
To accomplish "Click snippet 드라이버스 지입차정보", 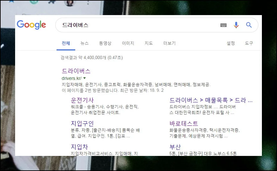I will [202, 107].
